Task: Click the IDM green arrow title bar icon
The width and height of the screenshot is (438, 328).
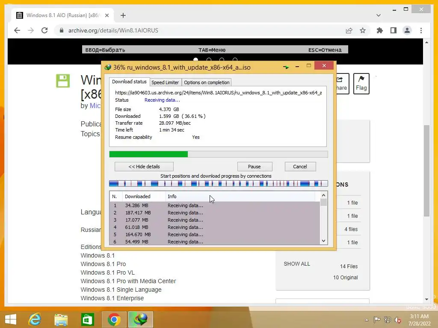Action: (x=286, y=67)
